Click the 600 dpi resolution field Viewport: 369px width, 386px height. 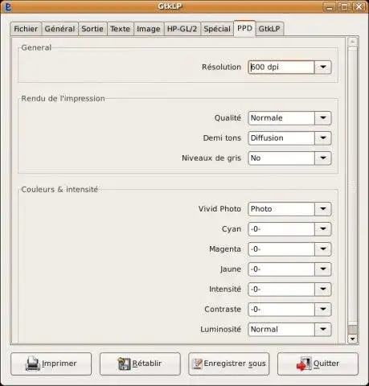coord(281,67)
